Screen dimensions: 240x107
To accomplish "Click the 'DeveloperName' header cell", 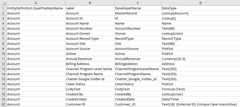I will pyautogui.click(x=138, y=8).
